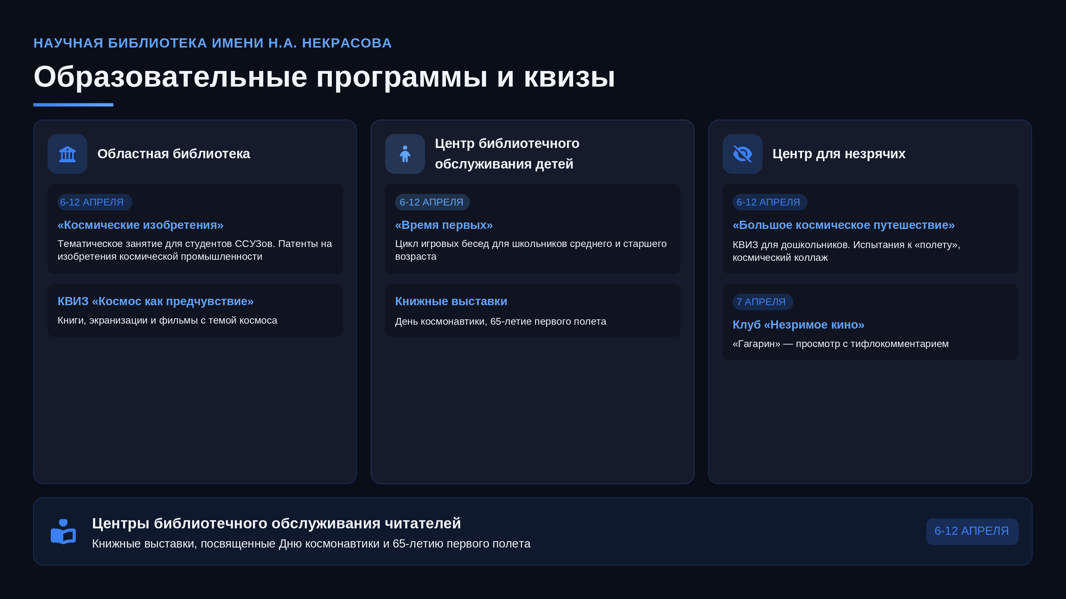Select the Центр для незрячих header

tap(838, 154)
